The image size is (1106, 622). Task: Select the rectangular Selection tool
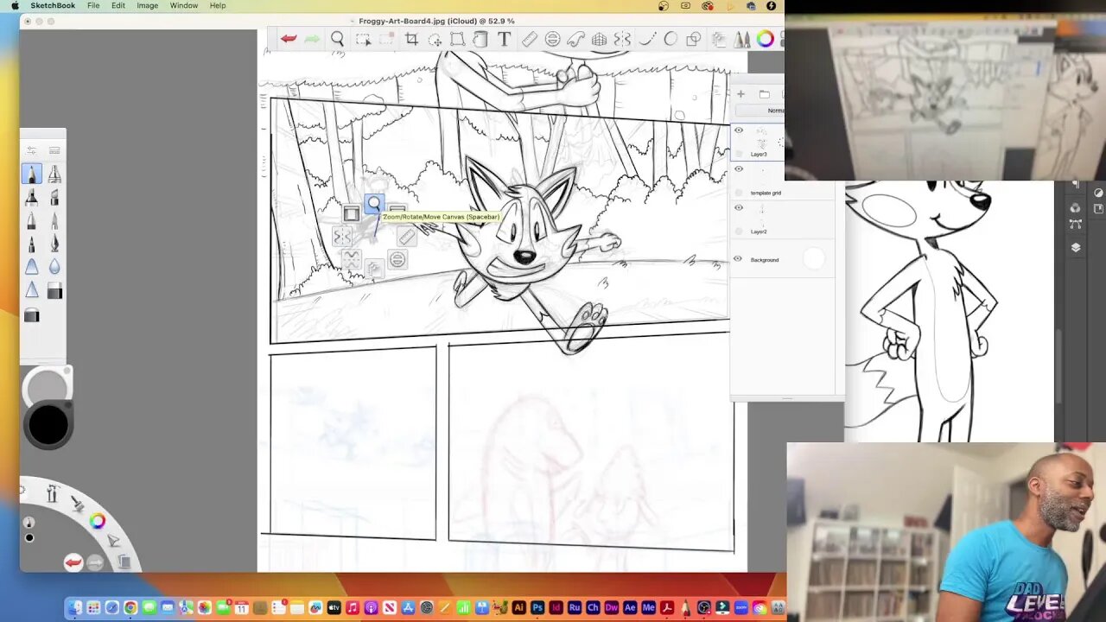click(x=363, y=39)
